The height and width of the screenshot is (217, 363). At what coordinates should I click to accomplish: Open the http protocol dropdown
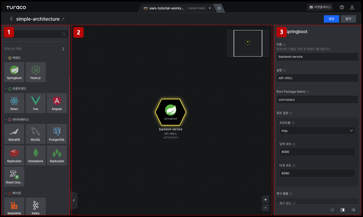[x=317, y=130]
